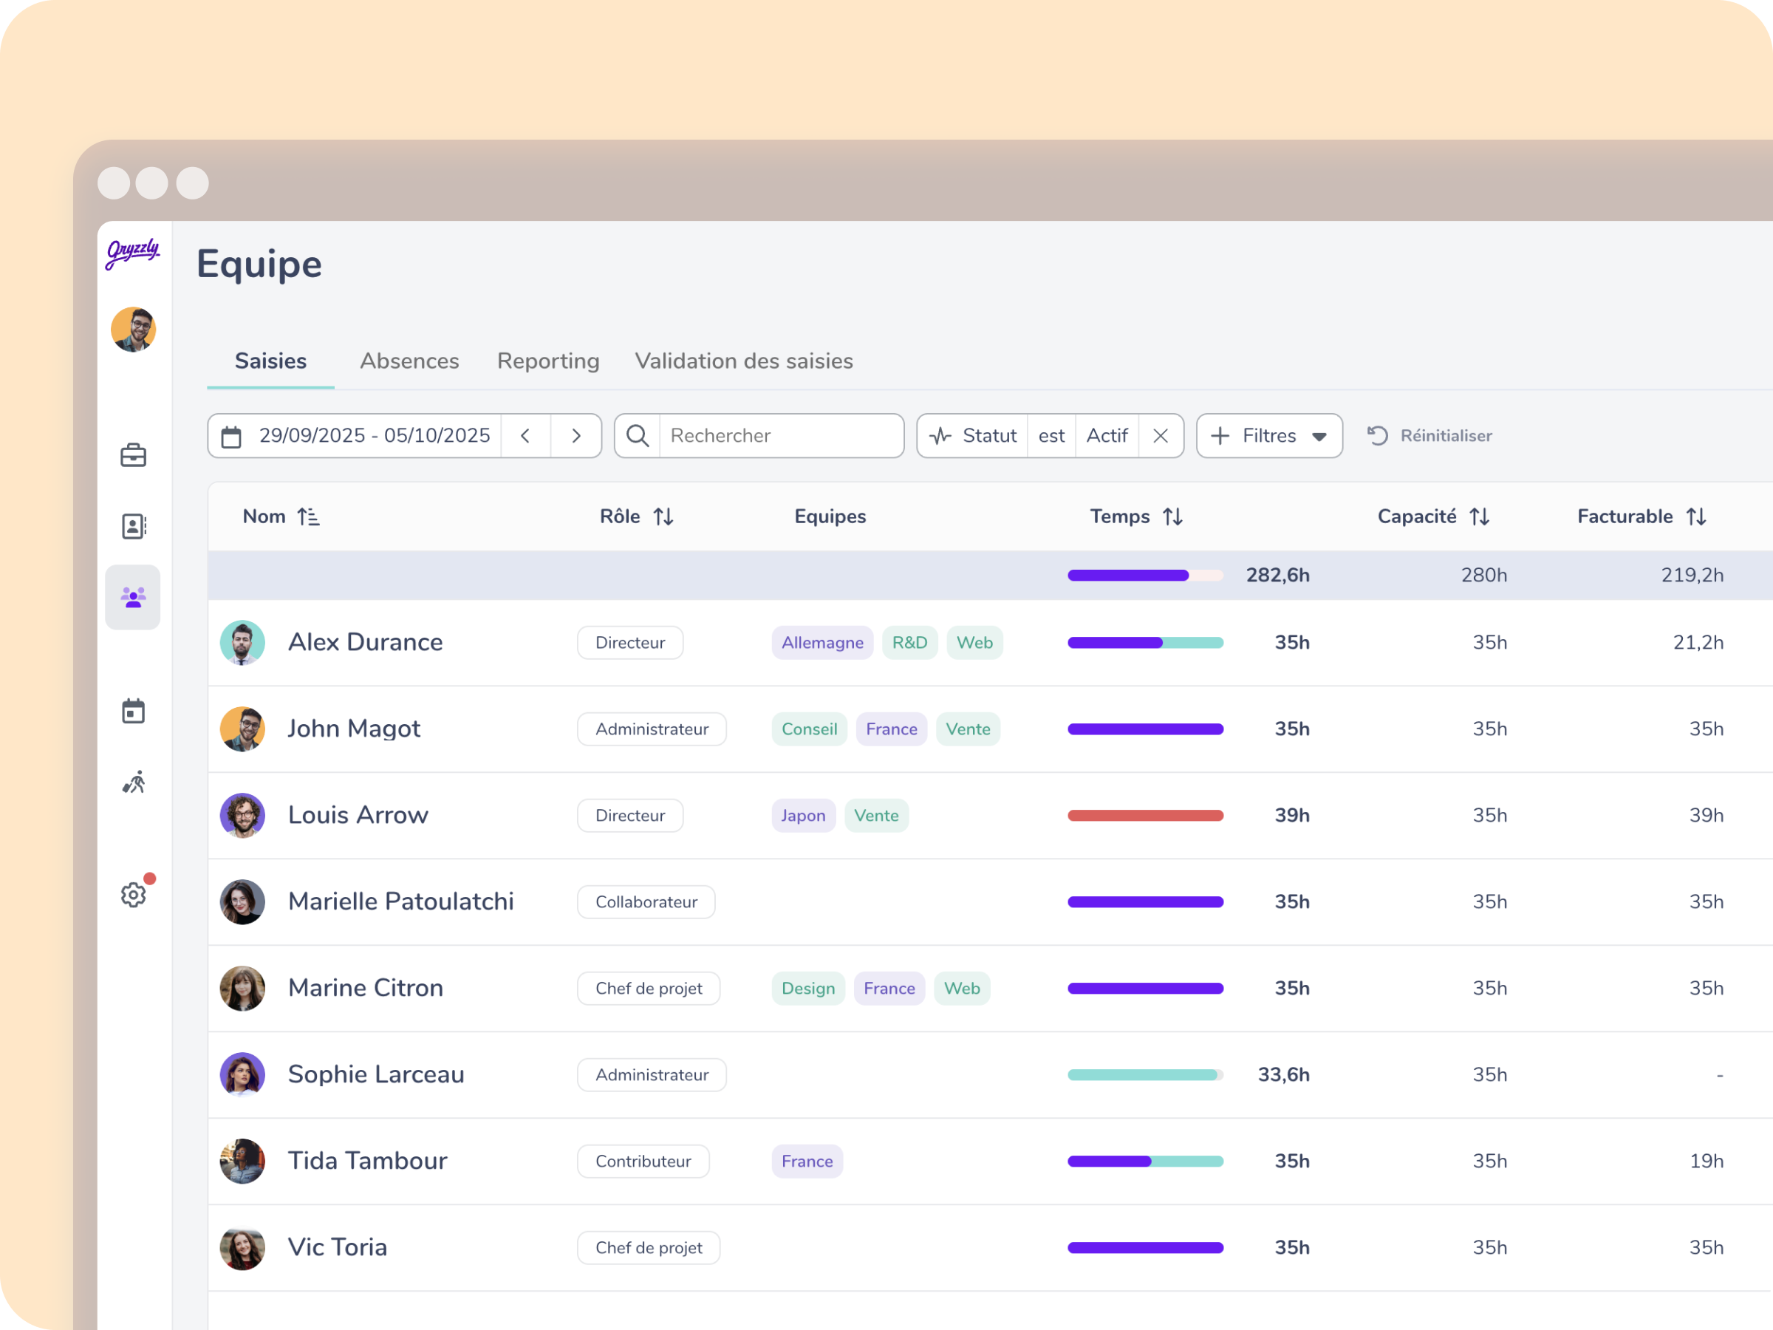Open Louis Arrow's row name
The image size is (1773, 1330).
[x=358, y=815]
